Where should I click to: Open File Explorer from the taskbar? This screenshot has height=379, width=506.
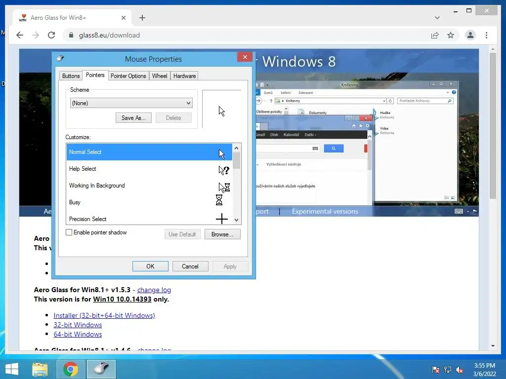(x=40, y=369)
